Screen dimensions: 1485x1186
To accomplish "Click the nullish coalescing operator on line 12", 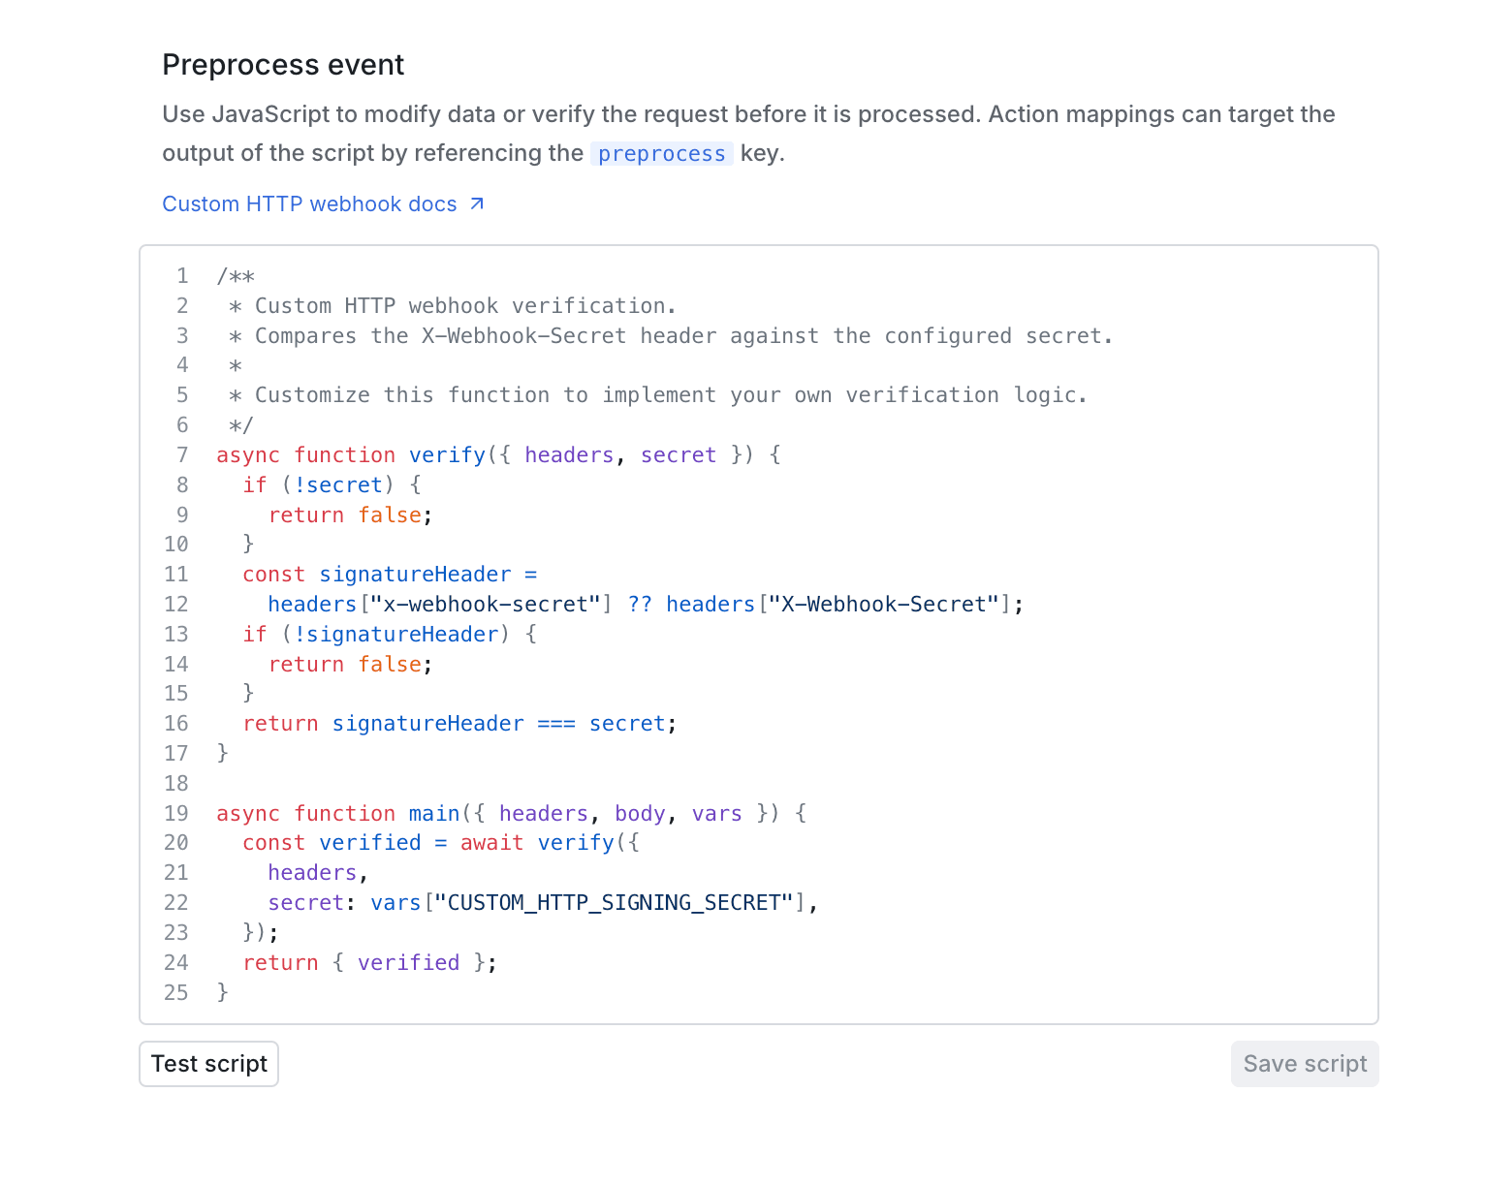I will 641,604.
